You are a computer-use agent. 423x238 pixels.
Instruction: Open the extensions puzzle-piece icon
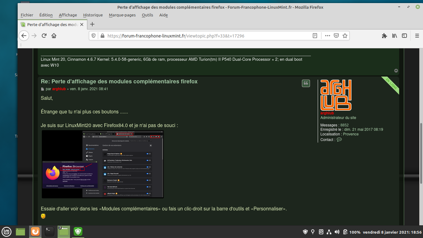(384, 36)
